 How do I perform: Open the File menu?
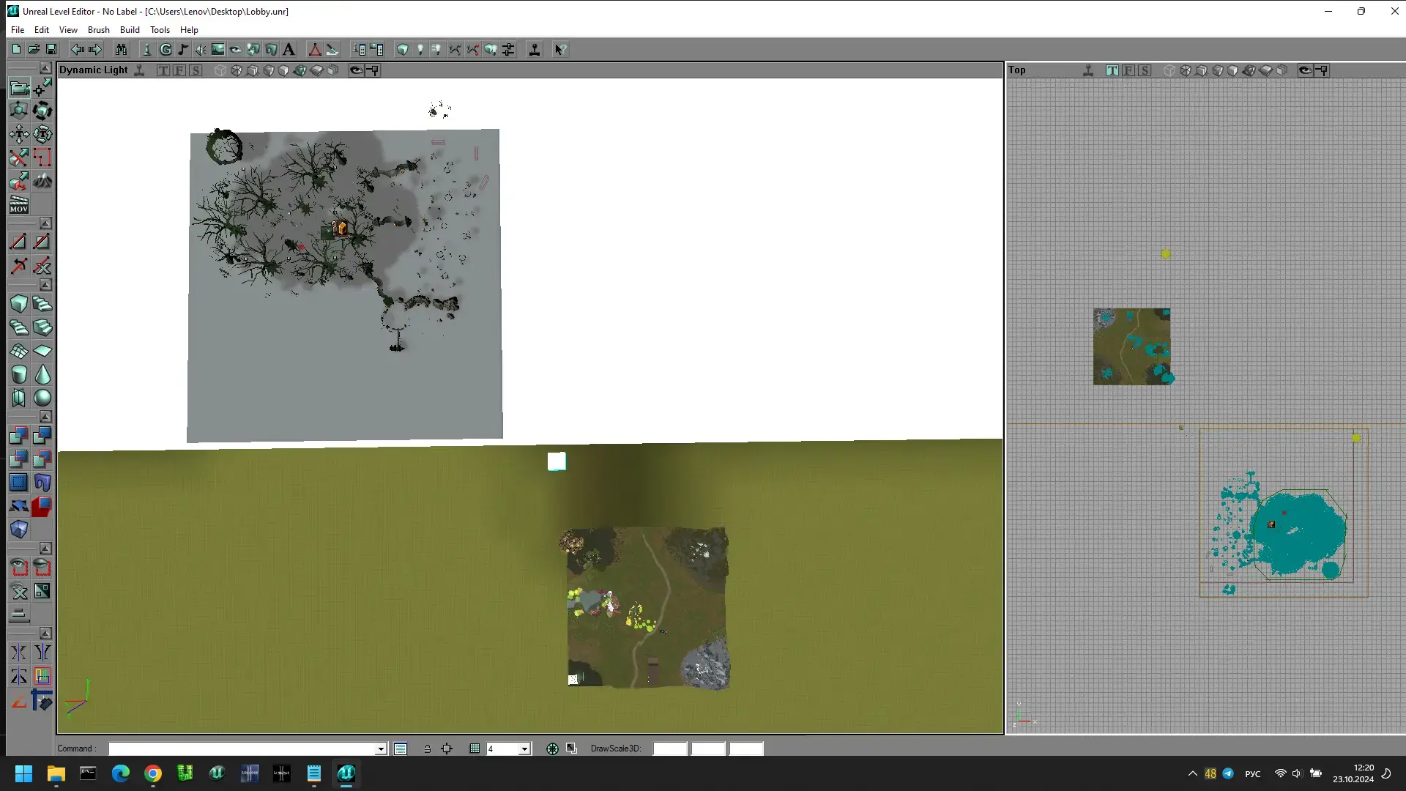pos(18,30)
